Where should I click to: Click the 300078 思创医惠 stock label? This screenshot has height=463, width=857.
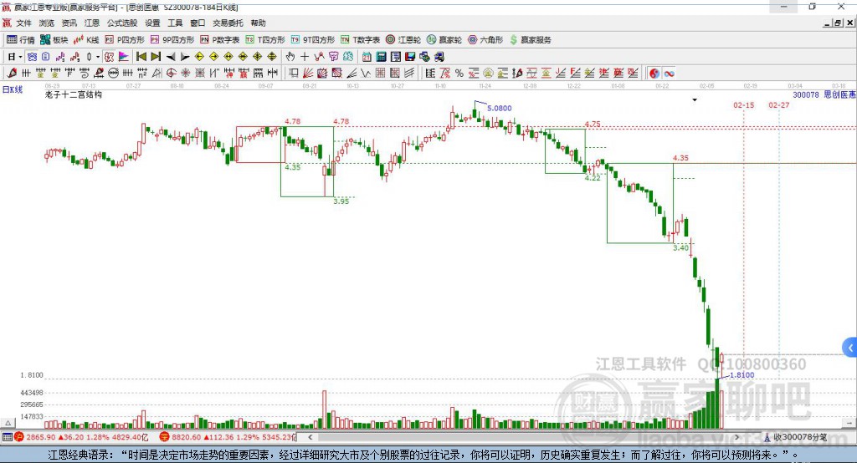824,94
